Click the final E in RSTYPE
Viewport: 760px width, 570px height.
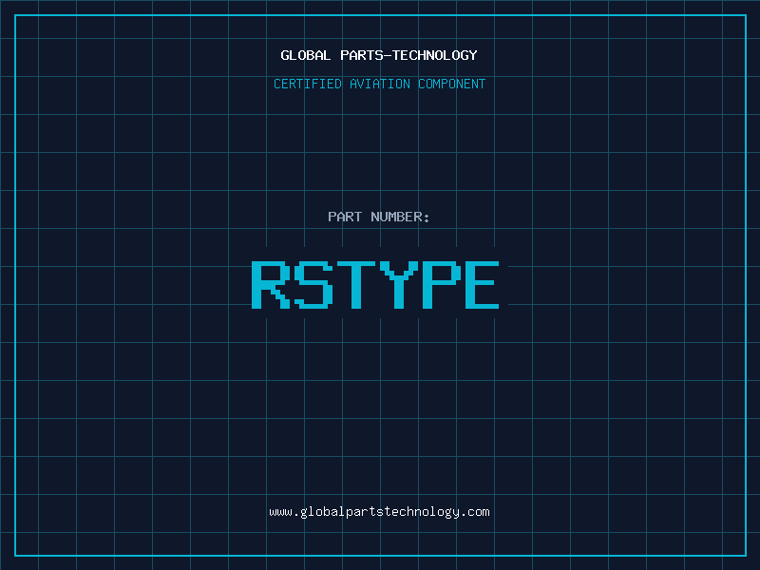(480, 285)
